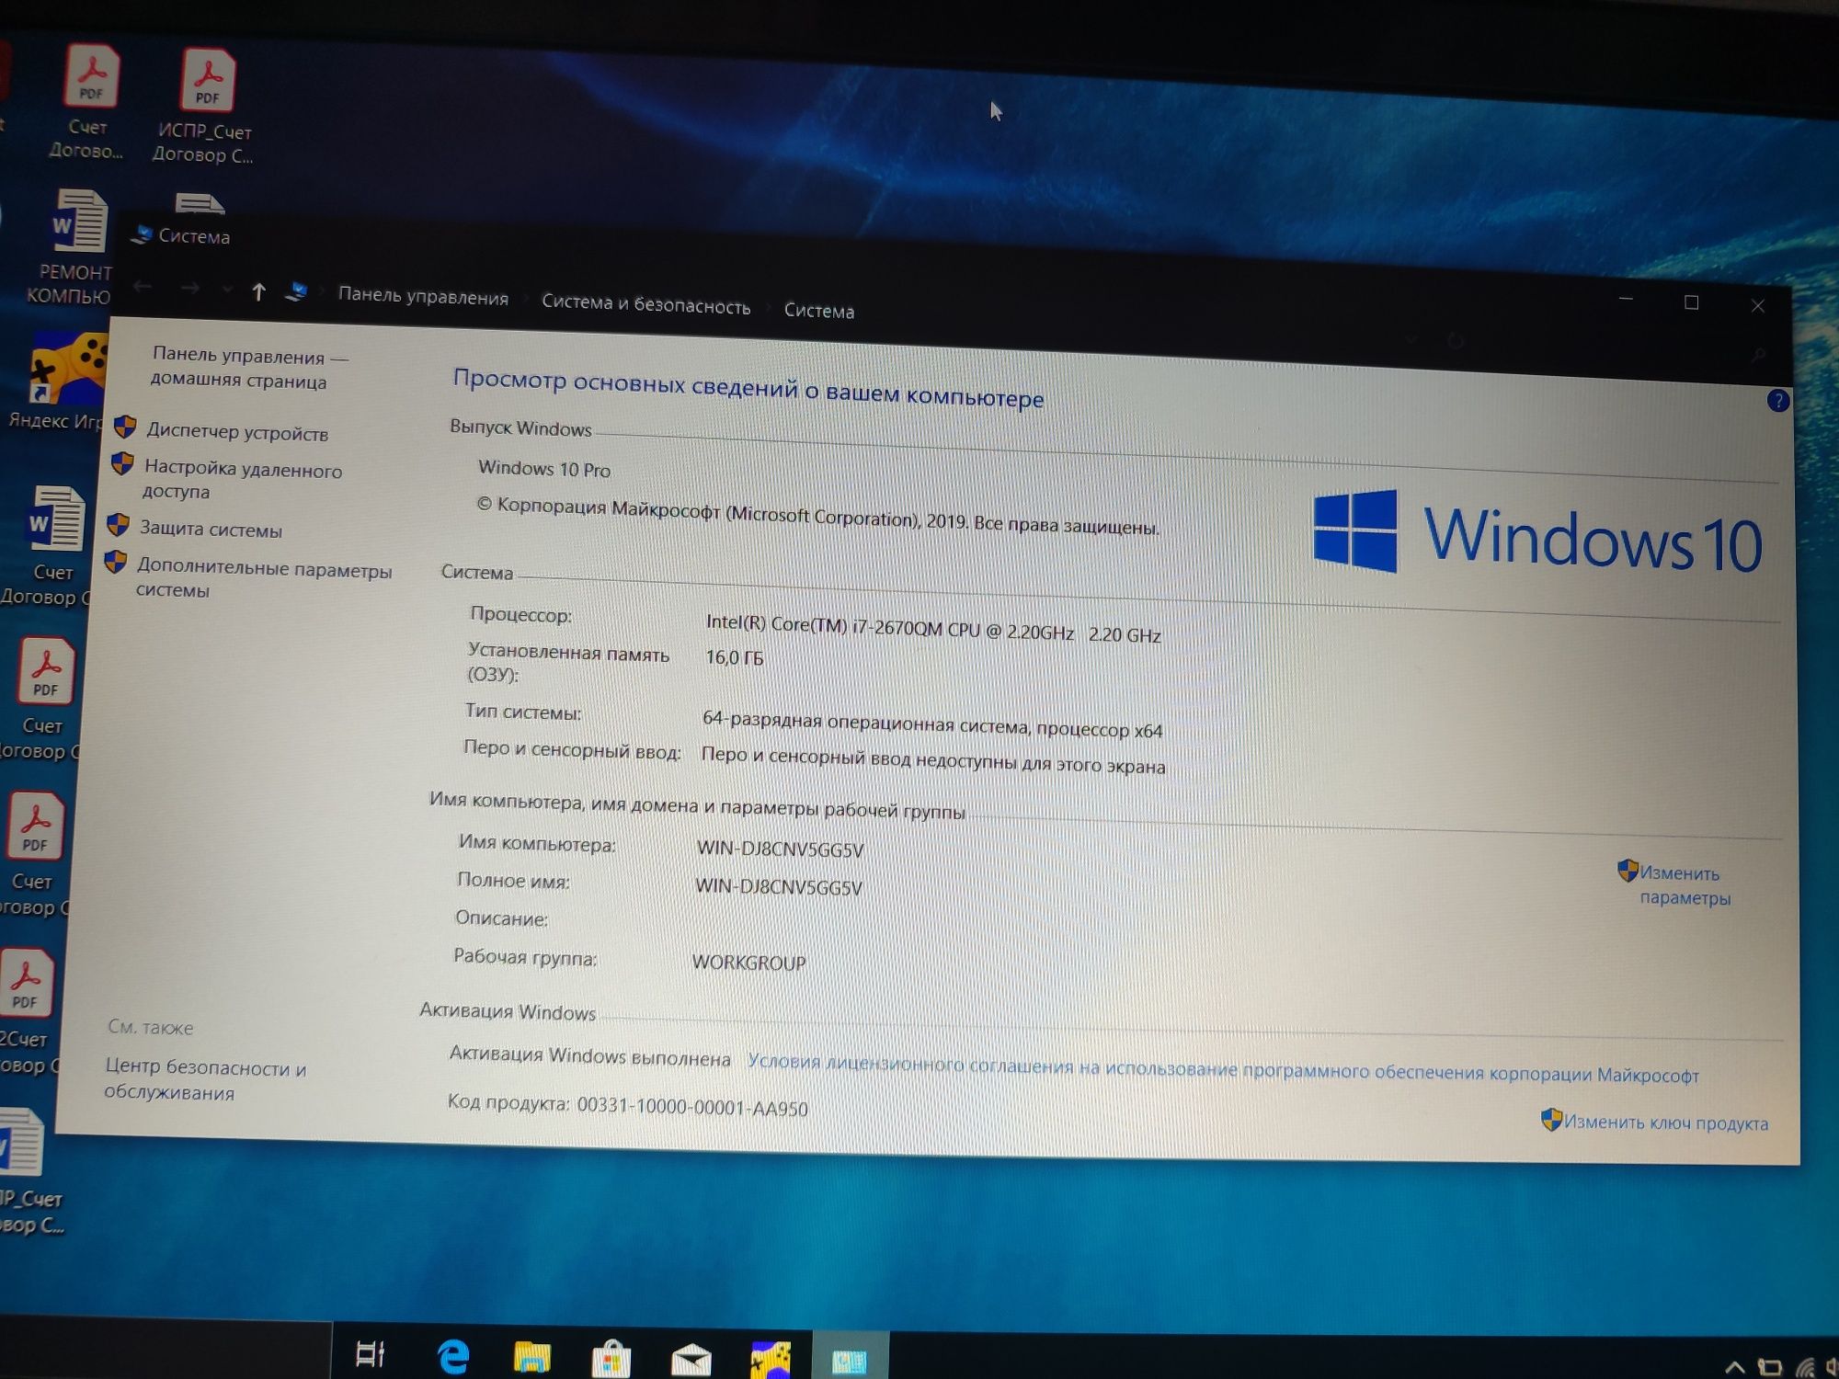The width and height of the screenshot is (1839, 1379).
Task: Click the Система window title bar icon
Action: coord(141,234)
